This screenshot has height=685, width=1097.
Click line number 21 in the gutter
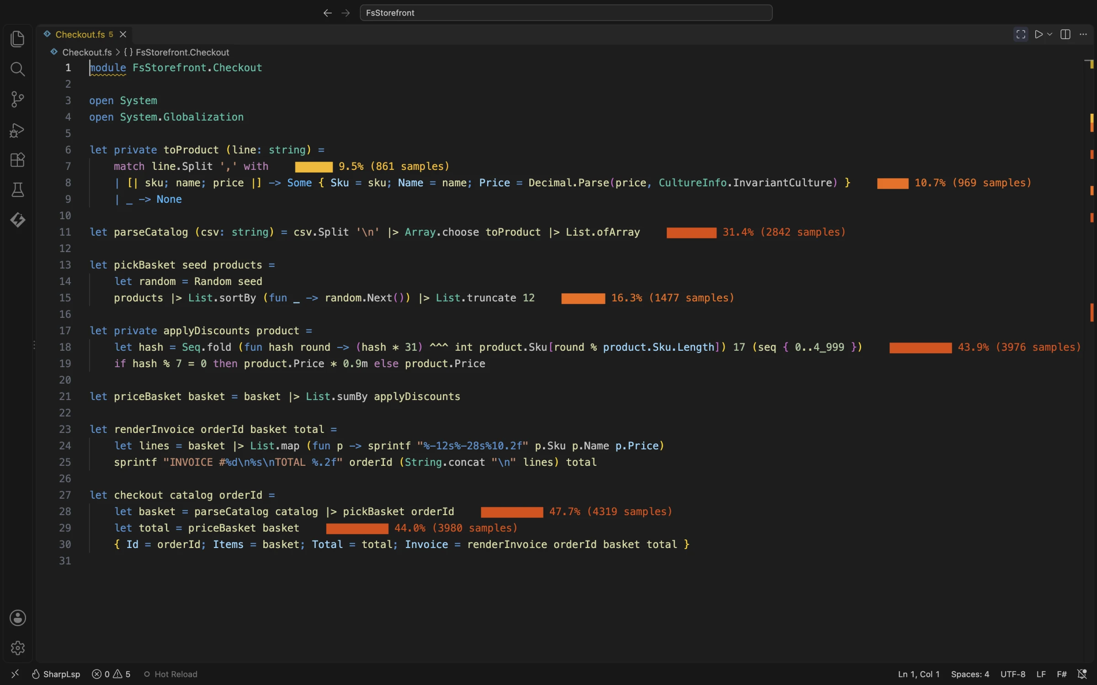[x=65, y=396]
